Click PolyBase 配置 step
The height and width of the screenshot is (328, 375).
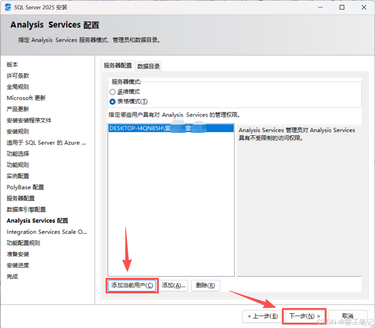(25, 187)
